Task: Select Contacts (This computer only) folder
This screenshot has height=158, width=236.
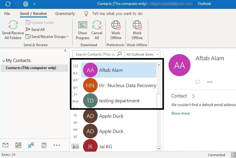Action: (x=34, y=68)
